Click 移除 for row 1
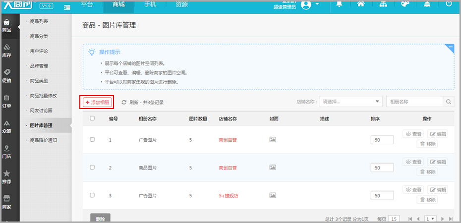This screenshot has height=223, width=461. 427,144
